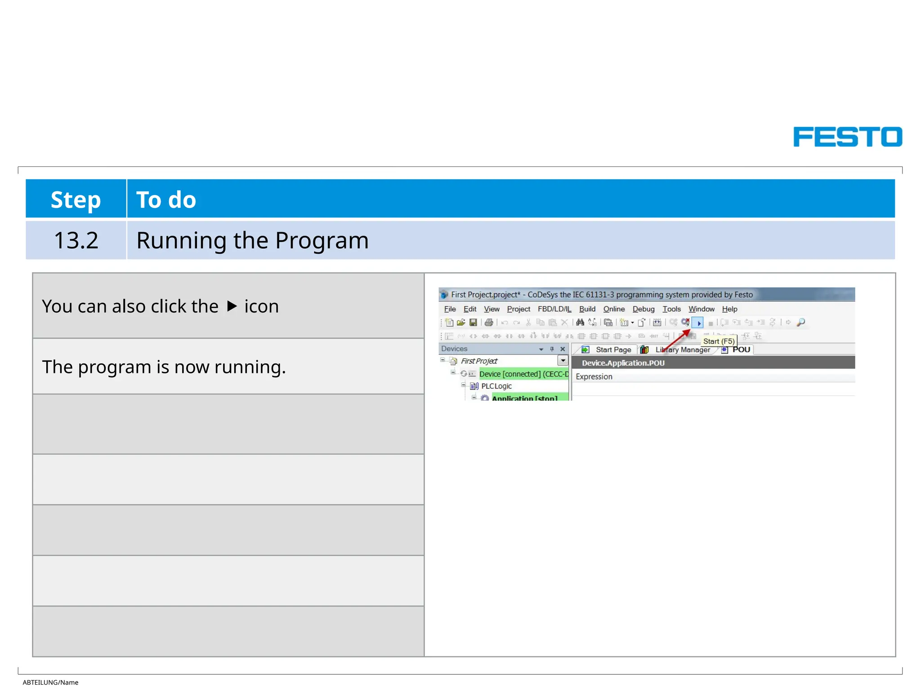The width and height of the screenshot is (921, 691).
Task: Click the Build toolbar icon
Action: click(x=657, y=323)
